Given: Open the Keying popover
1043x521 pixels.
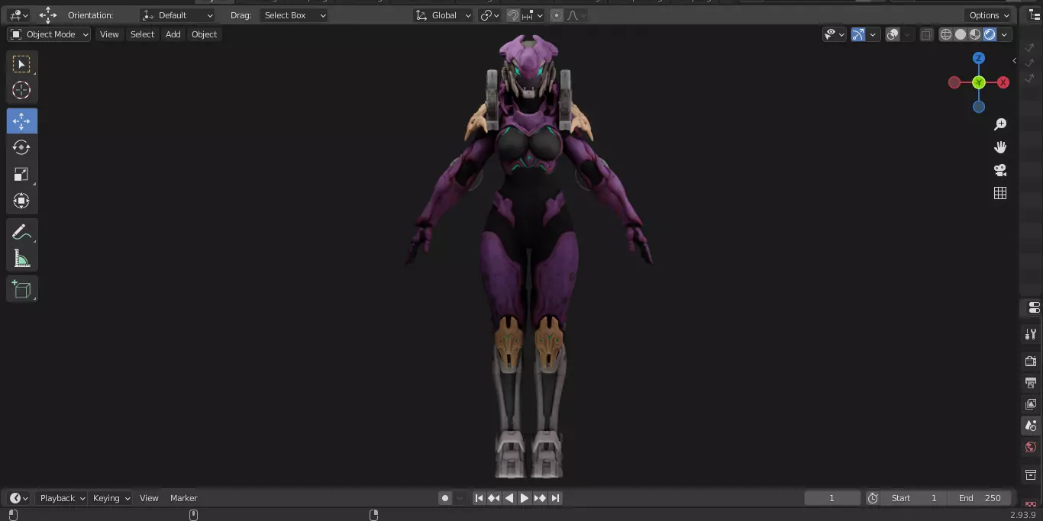Looking at the screenshot, I should click(111, 498).
